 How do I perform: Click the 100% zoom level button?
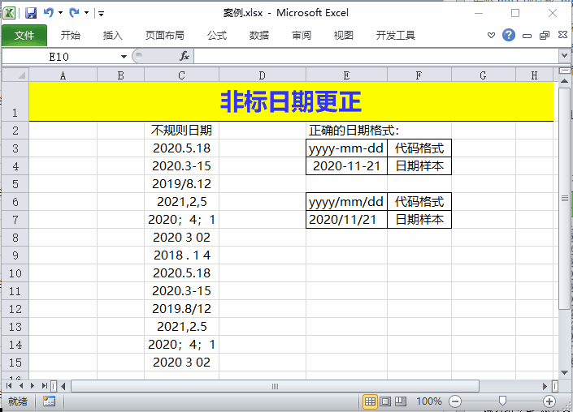click(428, 401)
